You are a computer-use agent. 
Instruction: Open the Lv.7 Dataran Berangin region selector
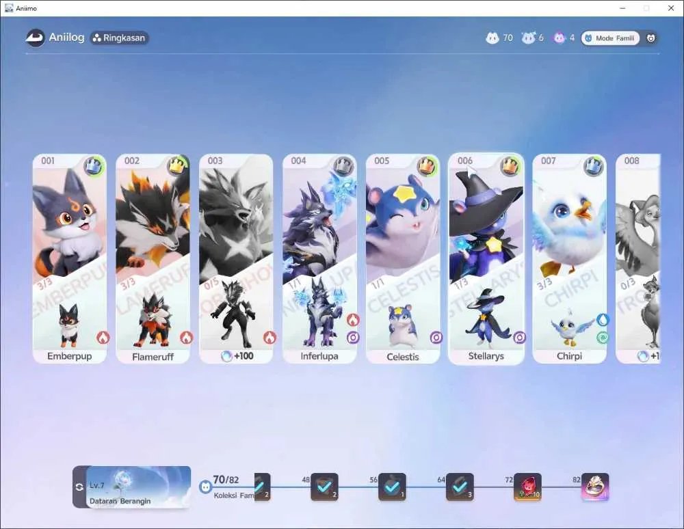tap(138, 487)
